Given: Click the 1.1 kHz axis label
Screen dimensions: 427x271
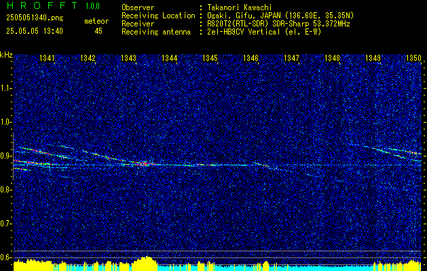Looking at the screenshot, I should coord(6,88).
